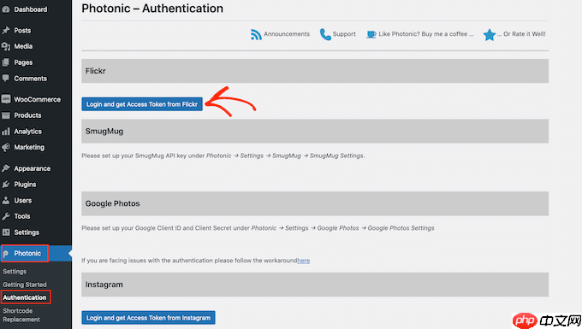The height and width of the screenshot is (329, 582).
Task: Open the Tools menu label
Action: [x=22, y=216]
